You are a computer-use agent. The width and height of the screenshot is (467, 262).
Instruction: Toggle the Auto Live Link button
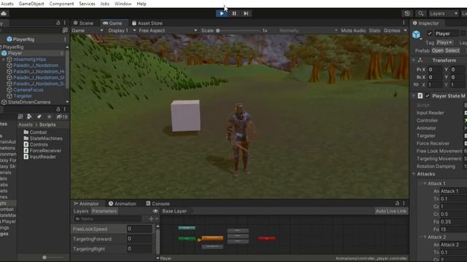click(x=391, y=211)
